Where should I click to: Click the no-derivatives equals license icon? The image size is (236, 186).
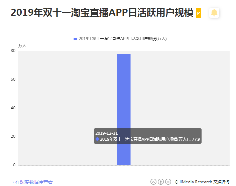(168, 182)
